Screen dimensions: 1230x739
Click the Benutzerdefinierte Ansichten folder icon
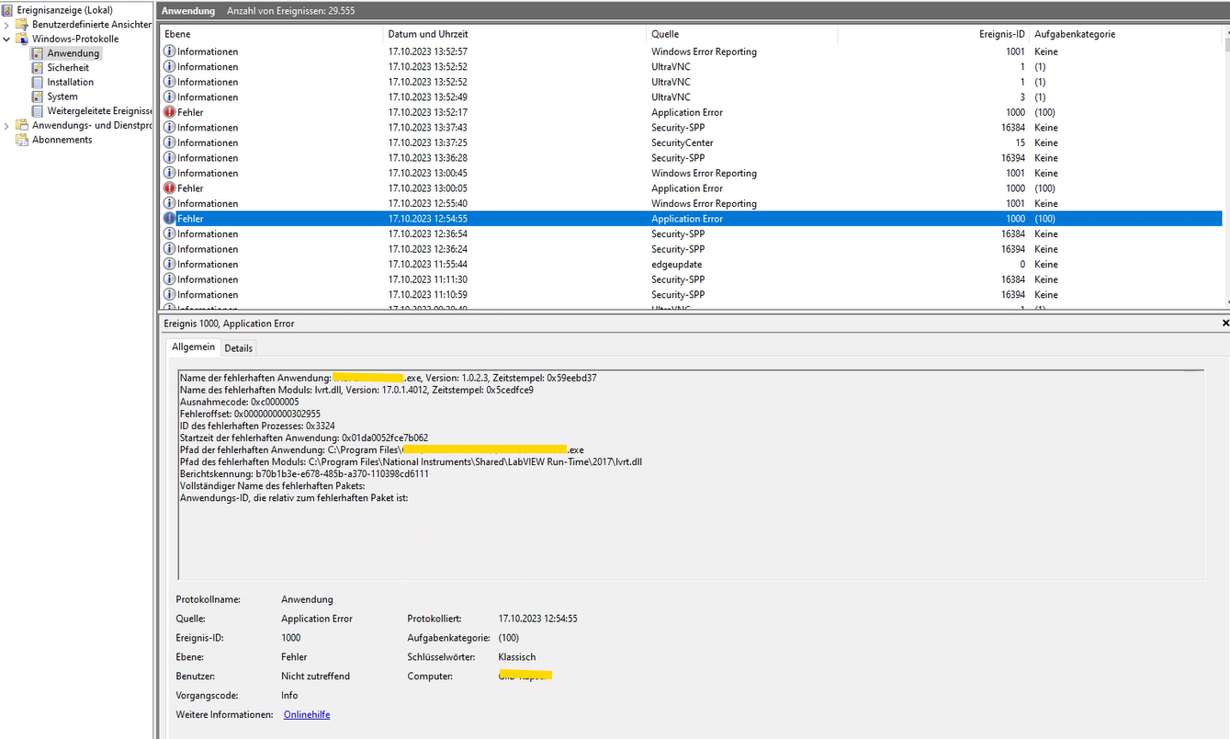click(22, 24)
